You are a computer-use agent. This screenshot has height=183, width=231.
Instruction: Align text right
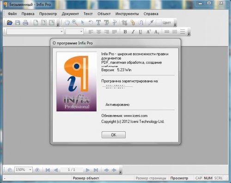(x=107, y=32)
